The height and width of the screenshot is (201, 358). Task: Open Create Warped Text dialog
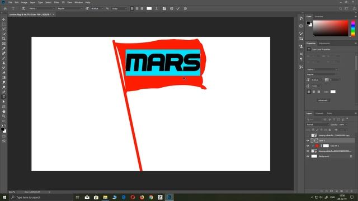pyautogui.click(x=157, y=8)
